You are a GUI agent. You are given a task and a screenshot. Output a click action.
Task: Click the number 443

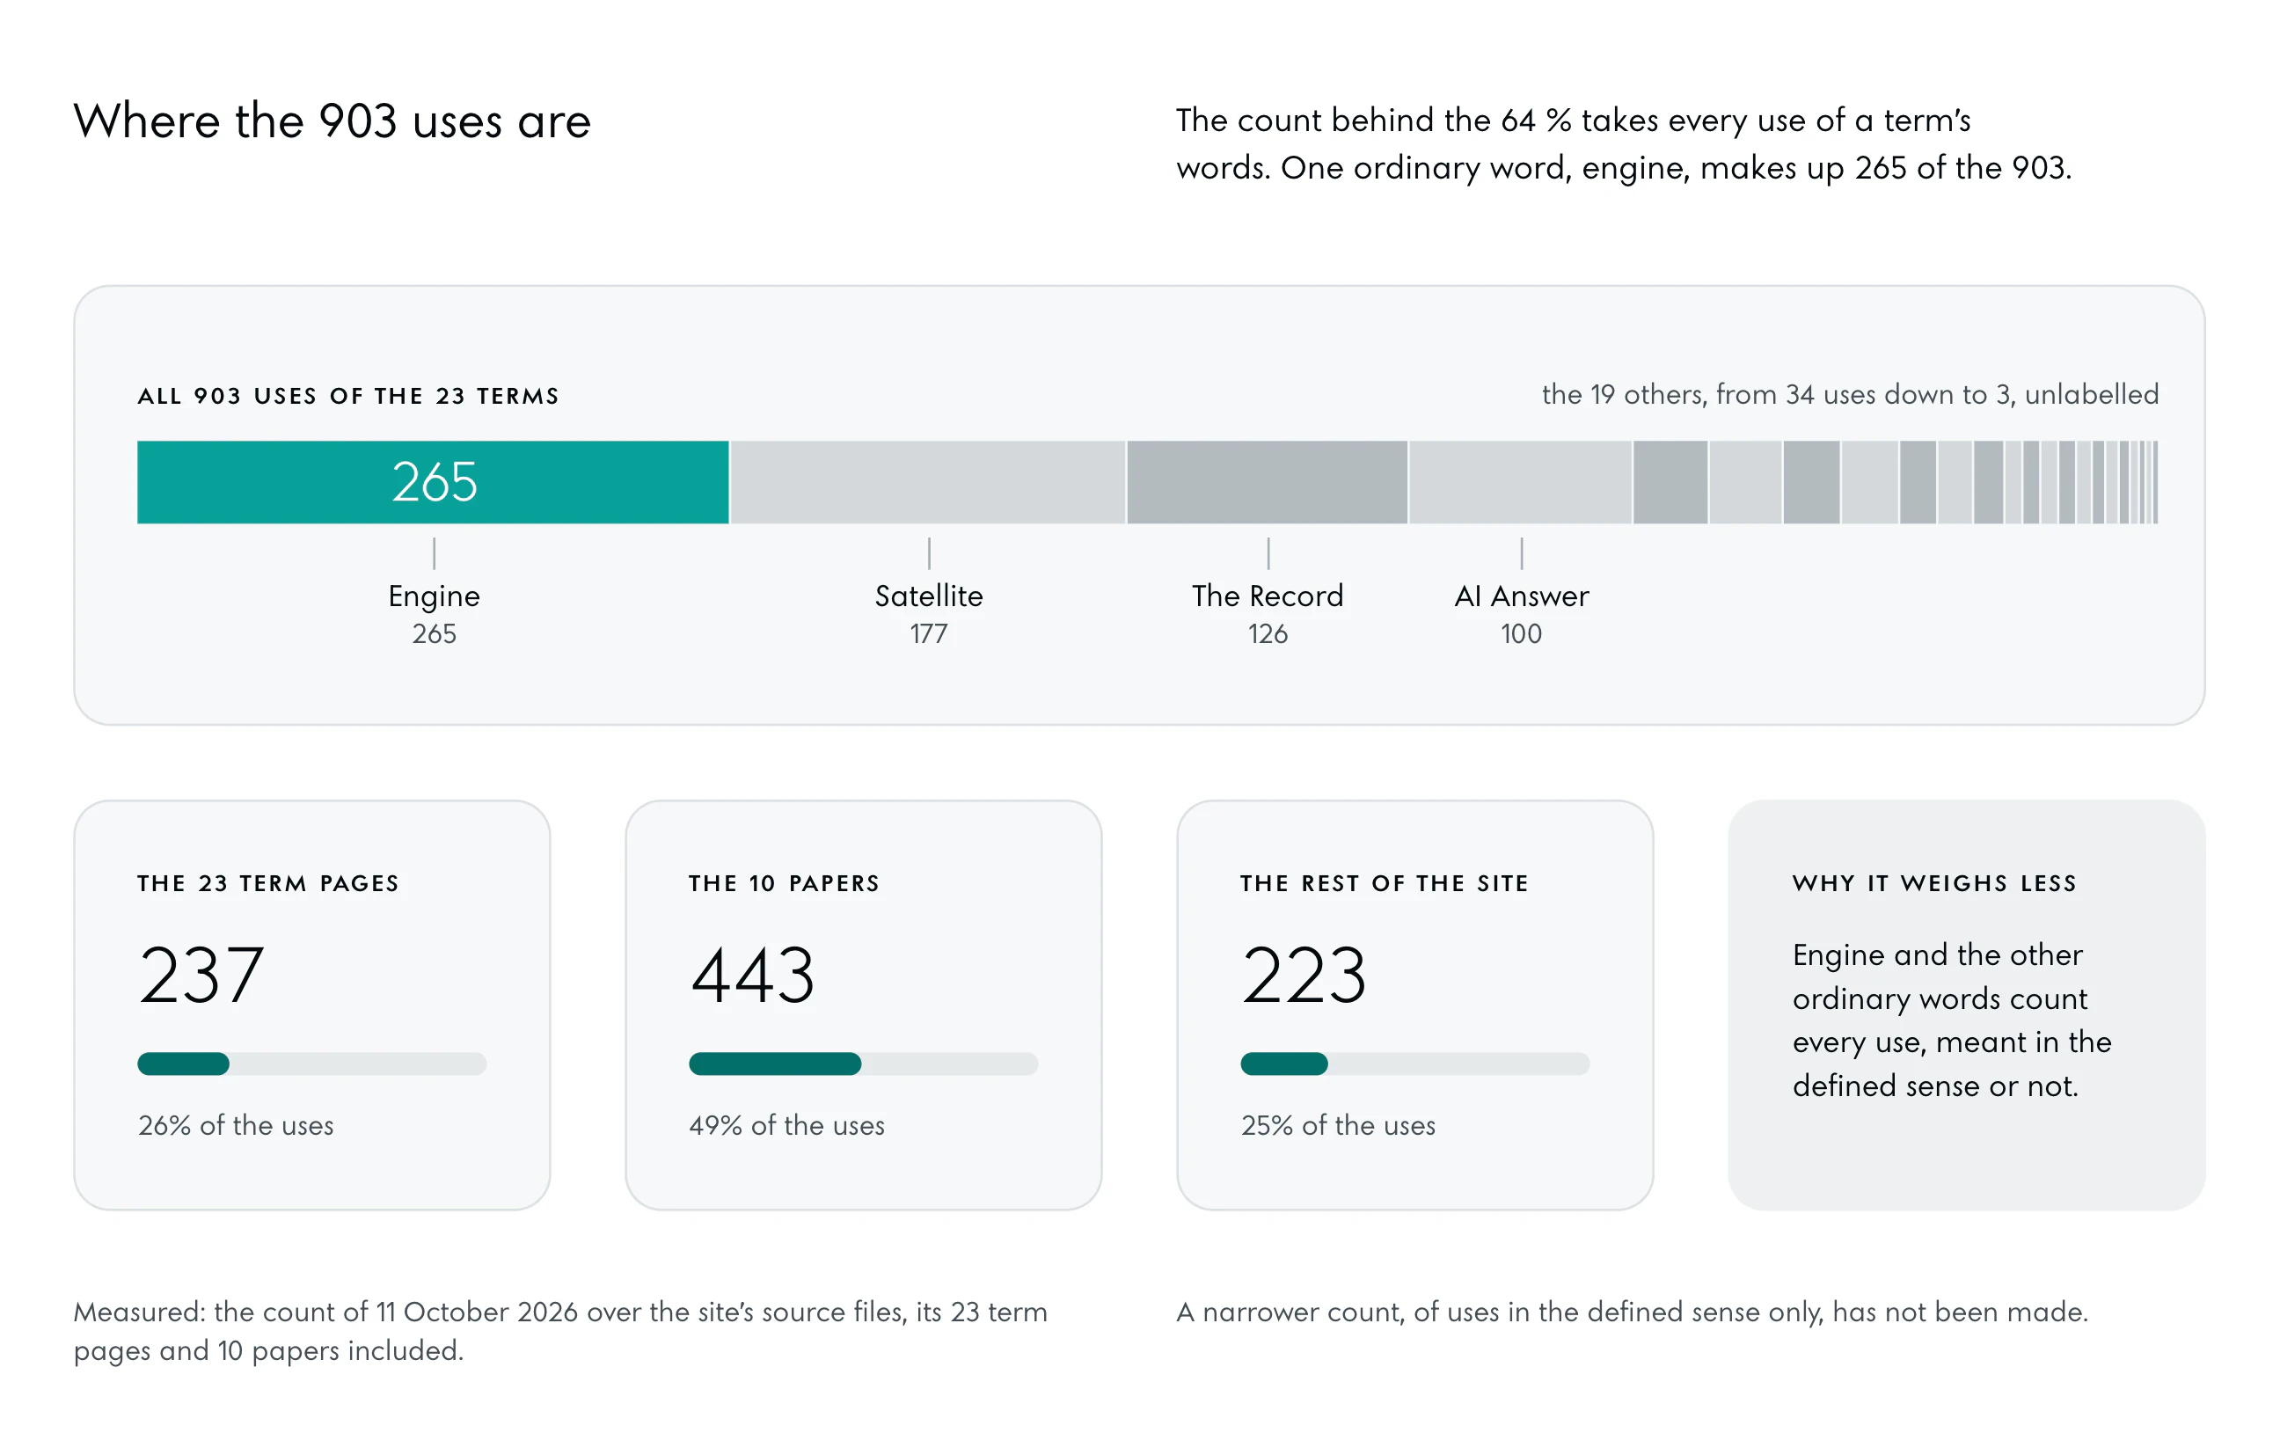point(753,976)
